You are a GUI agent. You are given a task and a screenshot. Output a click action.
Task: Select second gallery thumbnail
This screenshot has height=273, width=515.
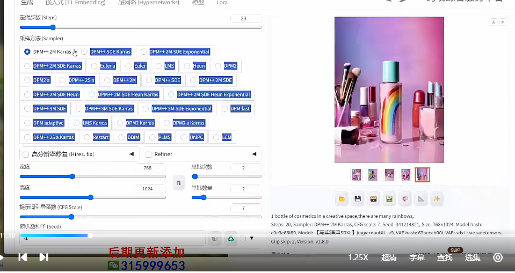click(x=373, y=175)
